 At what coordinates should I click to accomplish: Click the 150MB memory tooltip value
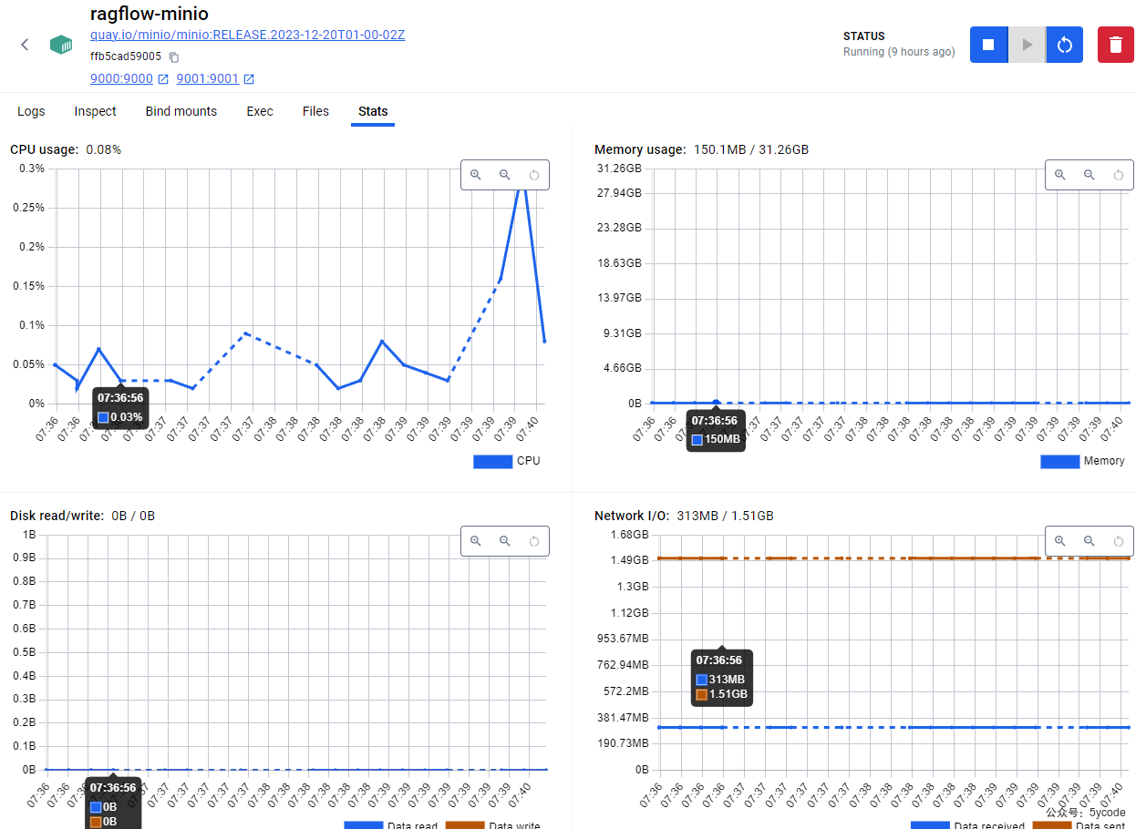(723, 439)
